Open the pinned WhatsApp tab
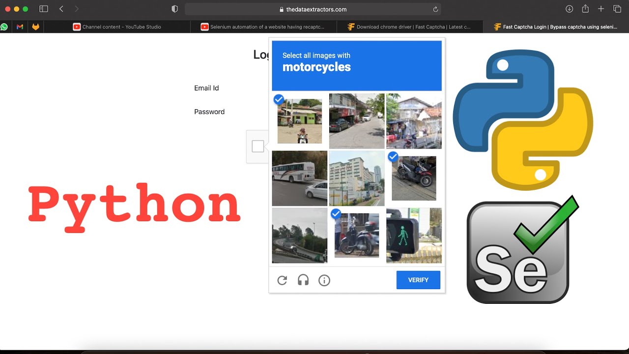 point(4,27)
